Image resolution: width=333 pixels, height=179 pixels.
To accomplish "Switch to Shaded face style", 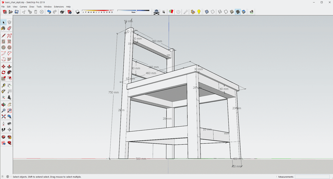I will pyautogui.click(x=232, y=12).
